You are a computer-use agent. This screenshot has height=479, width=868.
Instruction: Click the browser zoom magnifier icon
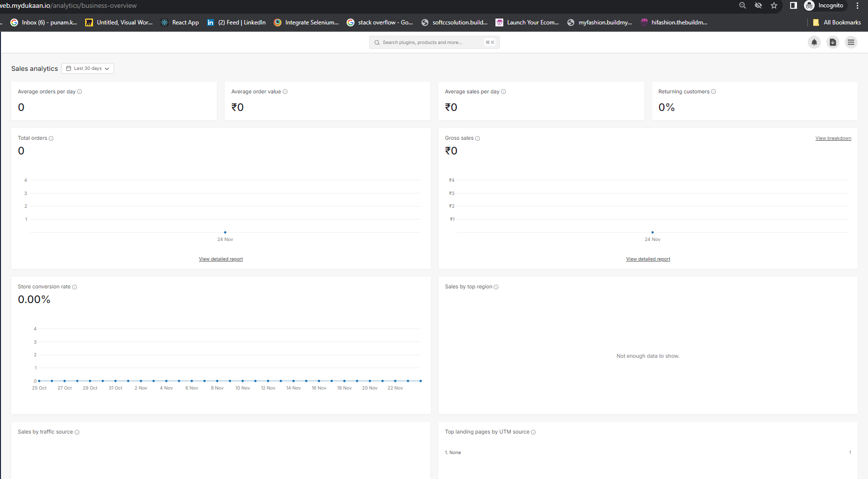[x=743, y=5]
